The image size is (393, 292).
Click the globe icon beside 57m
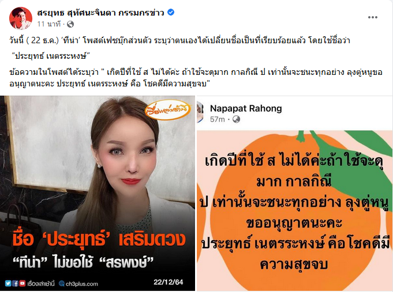point(236,119)
